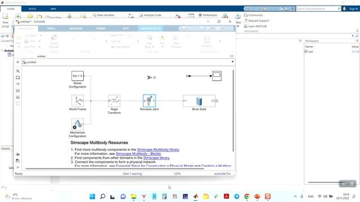Screen dimensions: 360x202
Task: Click the Analyze Code button in MATLAB
Action: (x=150, y=15)
